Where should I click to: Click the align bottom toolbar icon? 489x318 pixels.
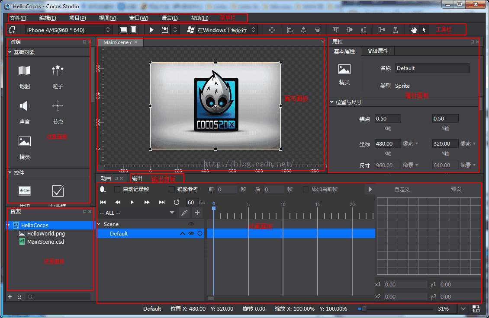pos(364,29)
